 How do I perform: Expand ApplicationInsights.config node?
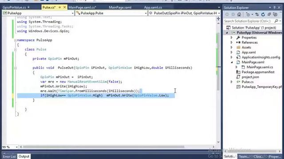point(232,57)
